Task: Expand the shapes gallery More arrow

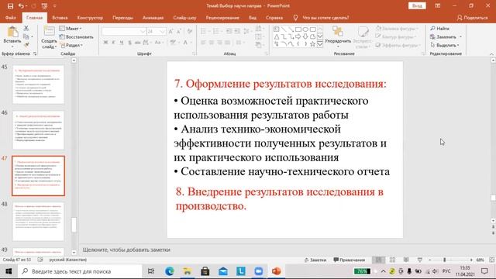Action: point(320,44)
